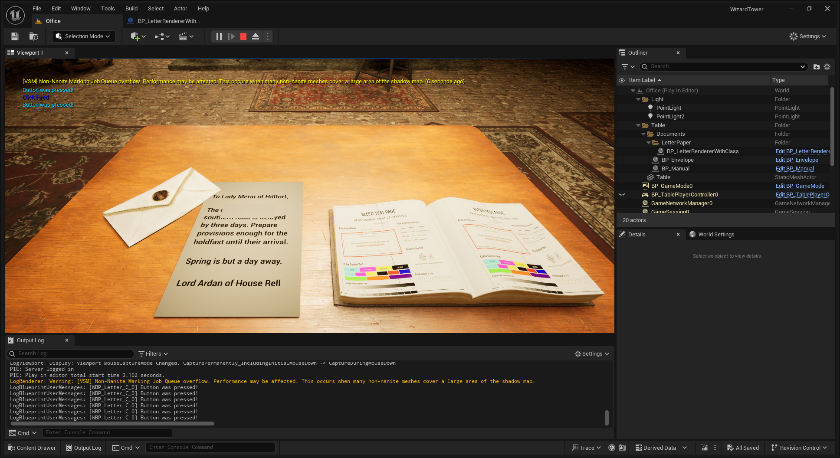840x458 pixels.
Task: Open the Content Drawer
Action: tap(32, 448)
